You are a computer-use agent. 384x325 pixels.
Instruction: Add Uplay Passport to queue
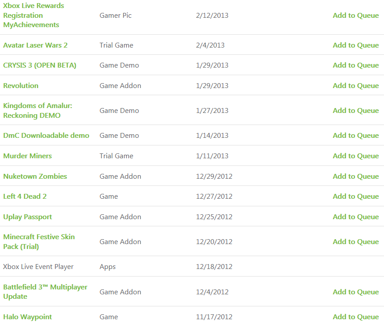pyautogui.click(x=356, y=217)
